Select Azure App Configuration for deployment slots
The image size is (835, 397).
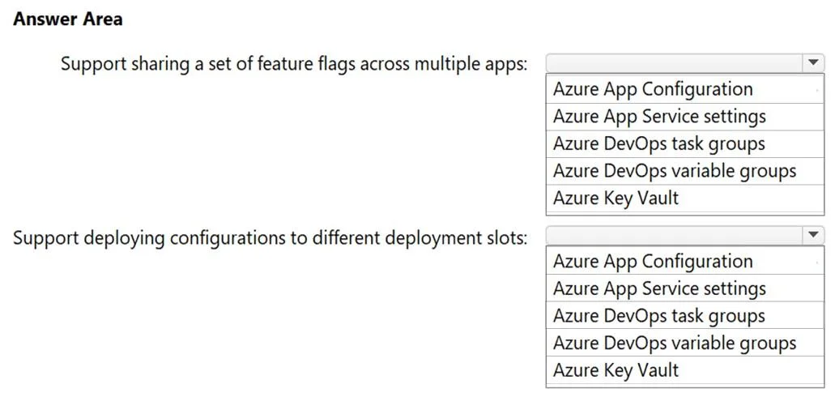685,261
